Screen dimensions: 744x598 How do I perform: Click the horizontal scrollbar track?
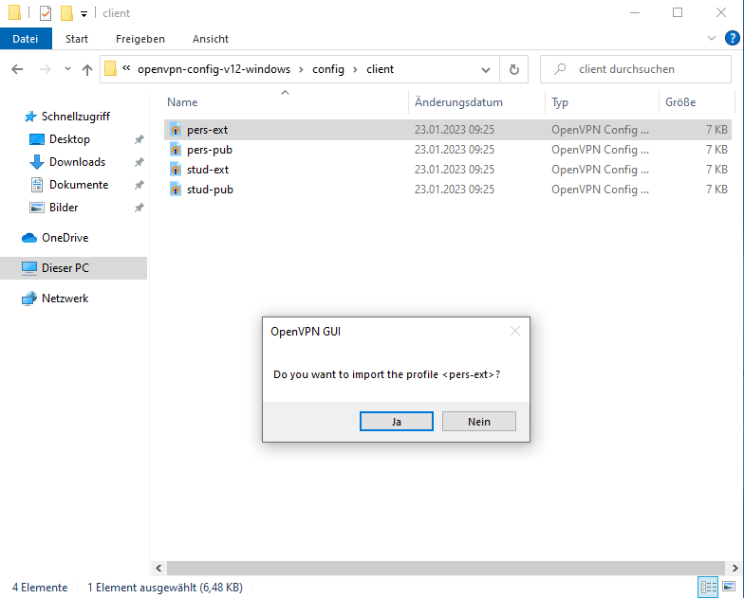446,568
